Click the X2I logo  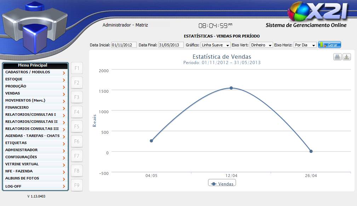pos(318,11)
